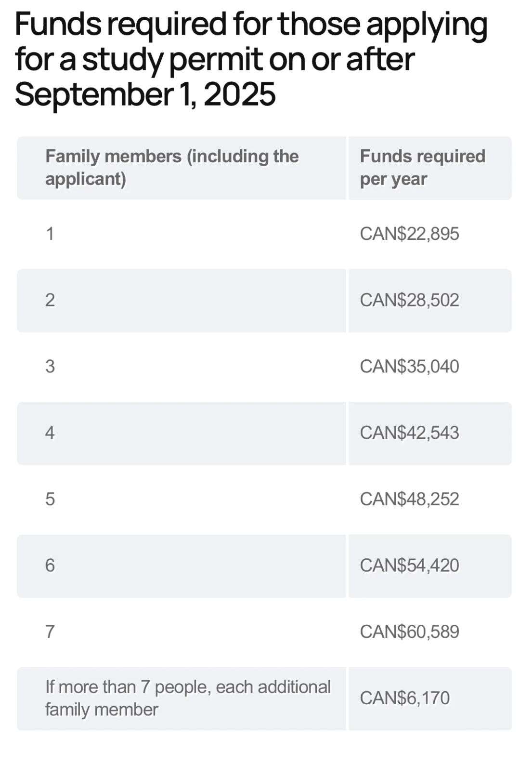Select the CAN$6,170 additional member amount
The height and width of the screenshot is (764, 520).
(405, 698)
